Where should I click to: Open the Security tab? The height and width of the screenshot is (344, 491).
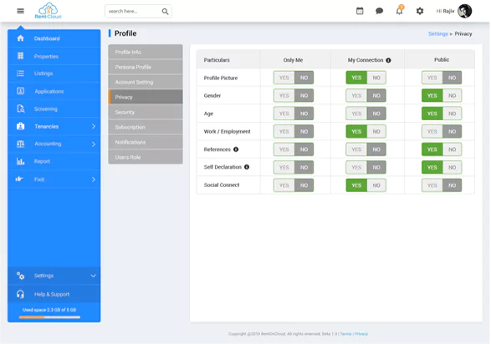click(146, 112)
